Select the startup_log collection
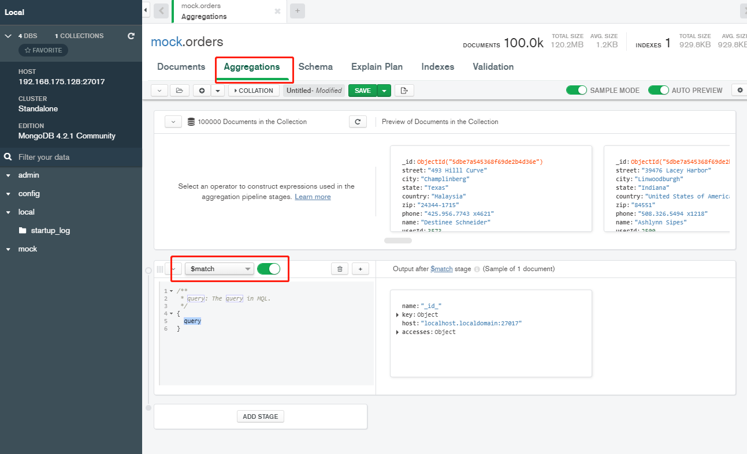This screenshot has width=747, height=454. tap(50, 231)
